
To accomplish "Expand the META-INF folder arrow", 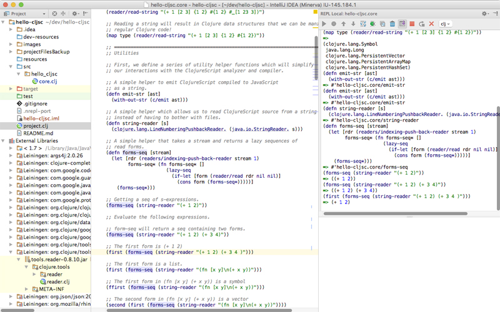I will click(26, 289).
